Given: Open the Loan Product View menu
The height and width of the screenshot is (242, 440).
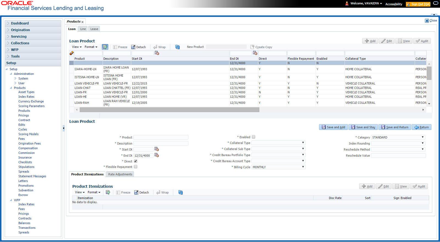Looking at the screenshot, I should 76,47.
